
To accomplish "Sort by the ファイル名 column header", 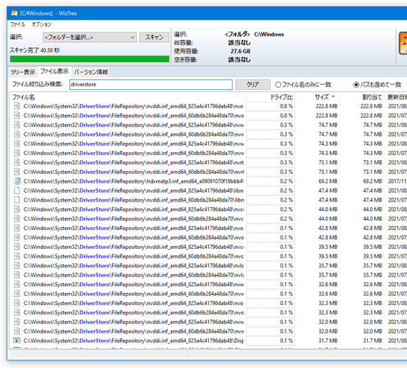I will 128,97.
